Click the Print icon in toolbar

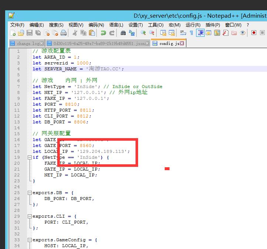coord(63,33)
